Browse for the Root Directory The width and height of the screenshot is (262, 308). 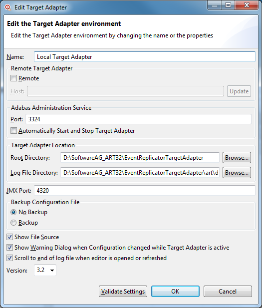click(x=237, y=158)
